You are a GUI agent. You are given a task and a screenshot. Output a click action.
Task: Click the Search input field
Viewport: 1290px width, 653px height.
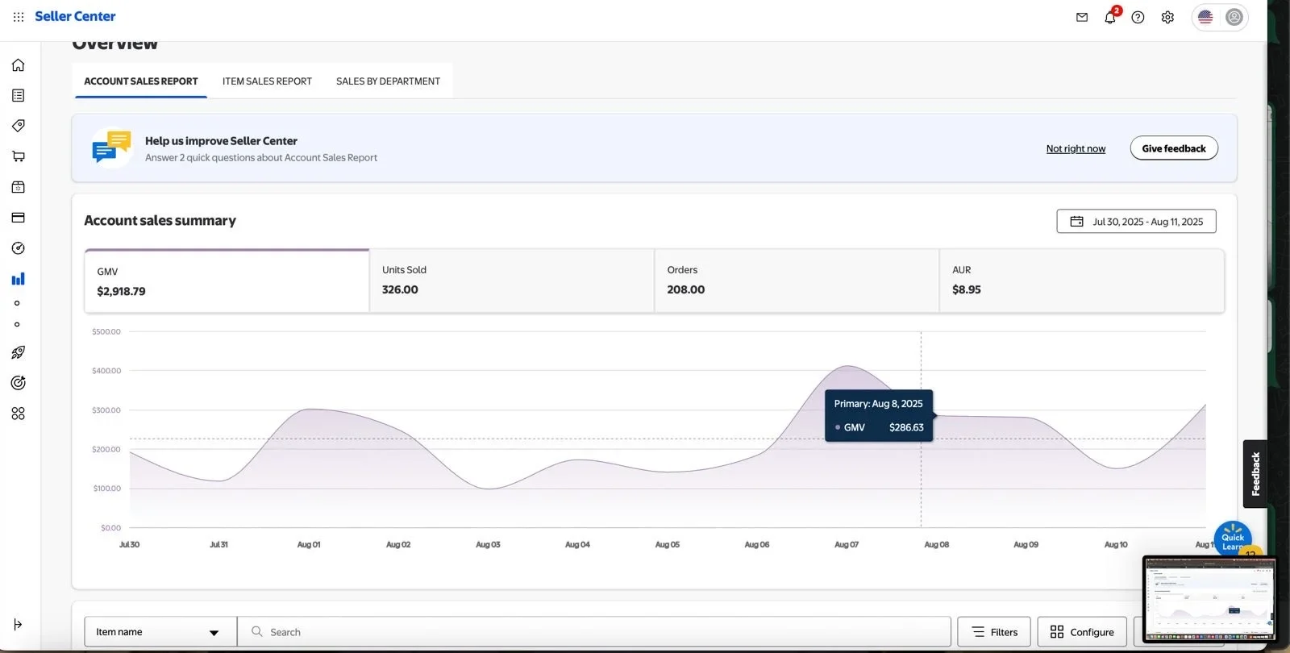point(597,632)
